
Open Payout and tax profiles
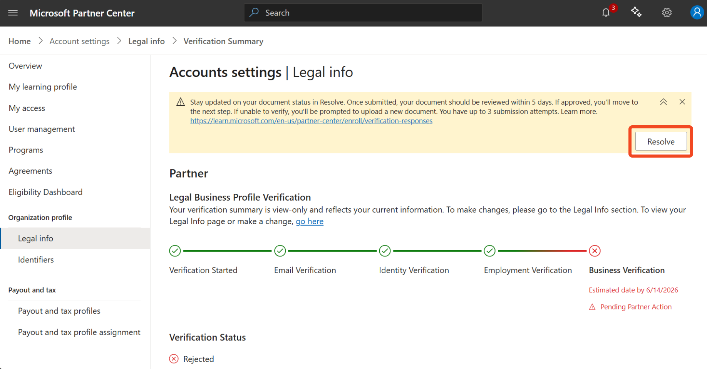pyautogui.click(x=59, y=311)
